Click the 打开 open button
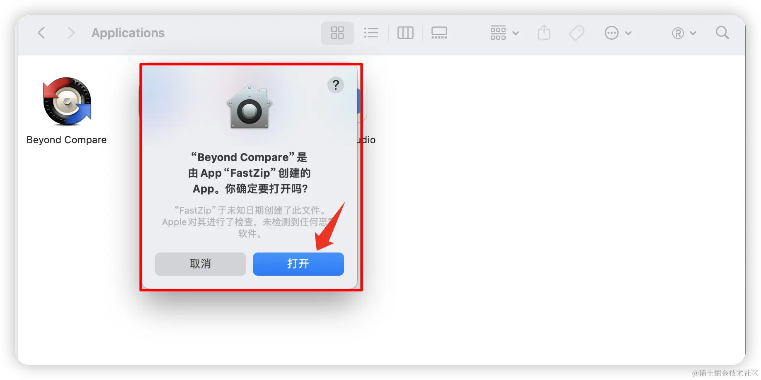 [298, 264]
